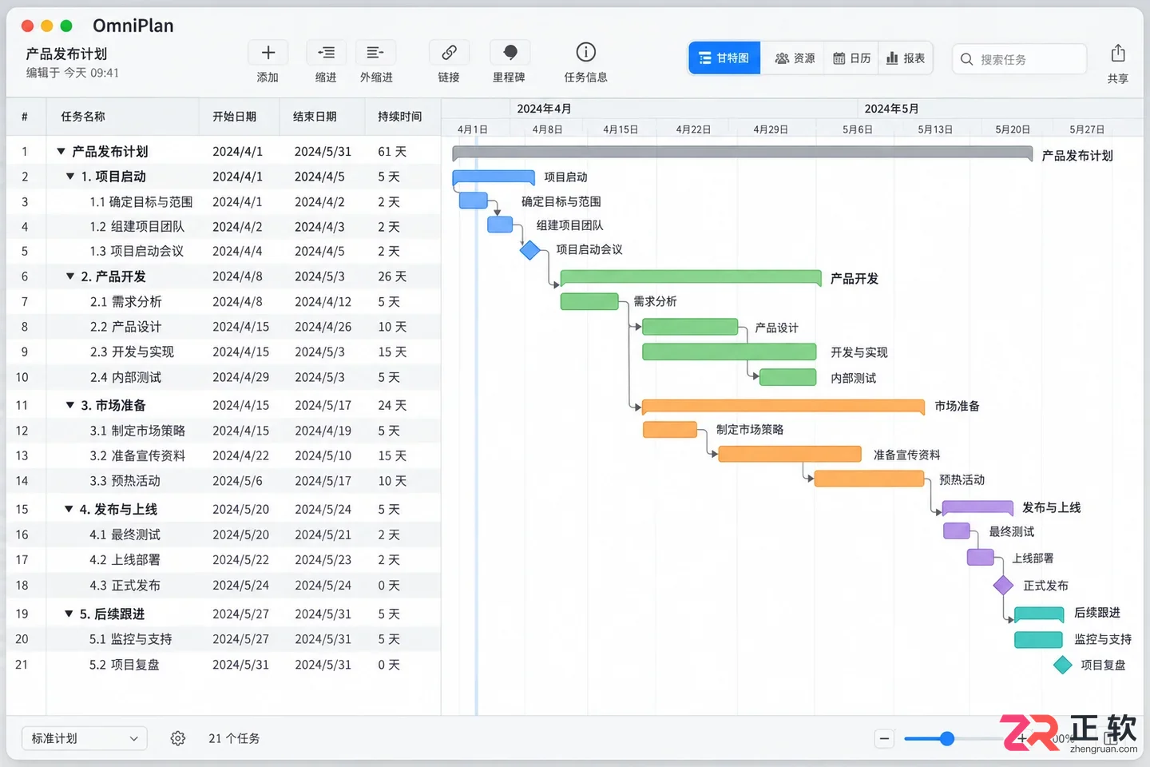Select the 准备宣传资料 orange Gantt bar
The image size is (1150, 767).
[790, 455]
